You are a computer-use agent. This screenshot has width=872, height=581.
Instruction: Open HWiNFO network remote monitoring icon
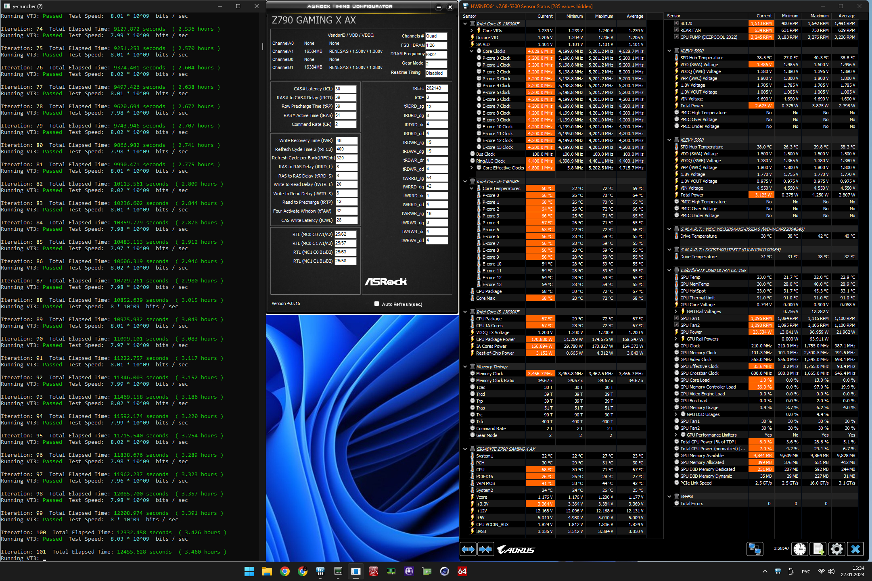(755, 549)
